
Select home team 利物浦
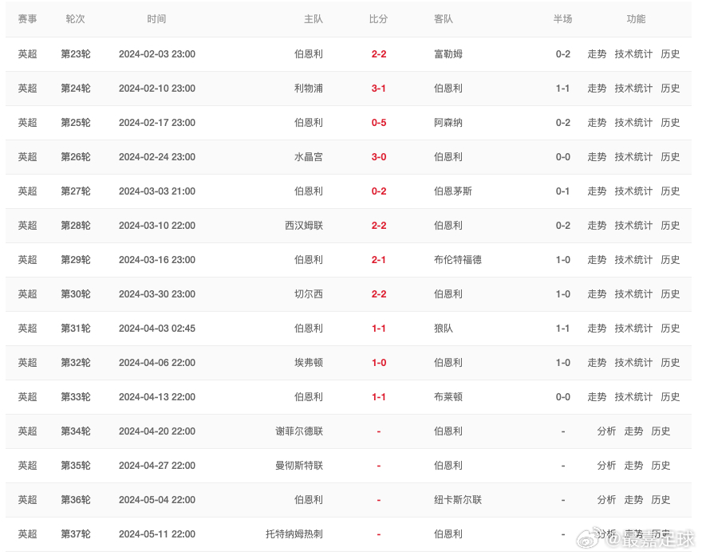[x=309, y=89]
